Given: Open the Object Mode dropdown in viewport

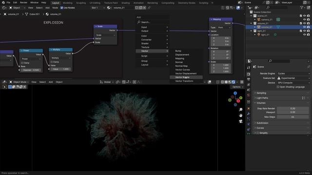Looking at the screenshot, I should point(19,82).
